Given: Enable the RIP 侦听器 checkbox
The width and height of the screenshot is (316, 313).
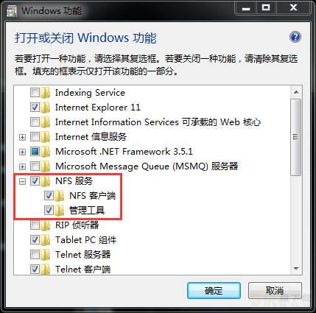Looking at the screenshot, I should [x=35, y=225].
